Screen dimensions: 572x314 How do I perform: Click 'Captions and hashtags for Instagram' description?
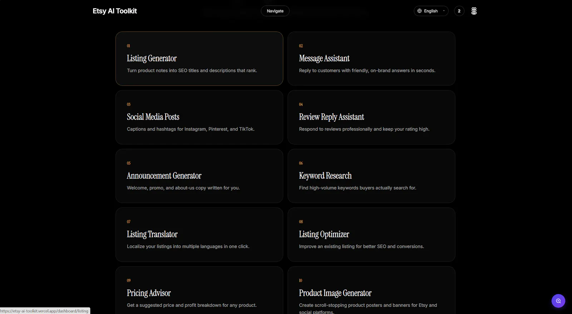(191, 129)
